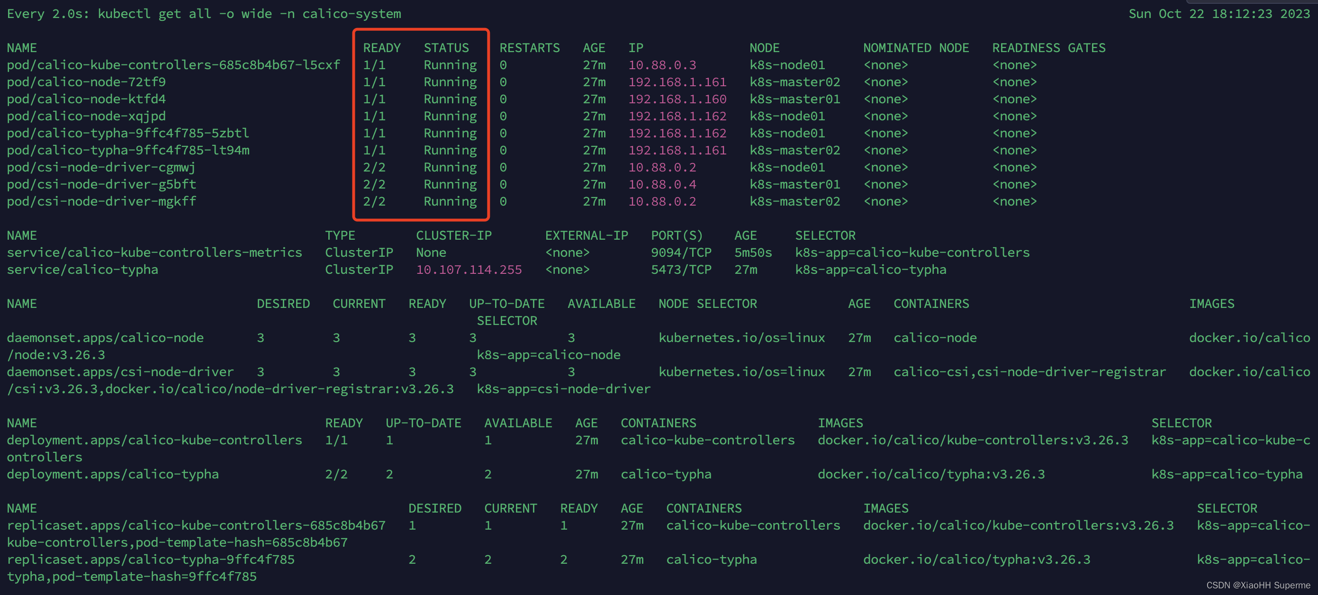Click the READINESS GATES column header

pyautogui.click(x=1049, y=47)
